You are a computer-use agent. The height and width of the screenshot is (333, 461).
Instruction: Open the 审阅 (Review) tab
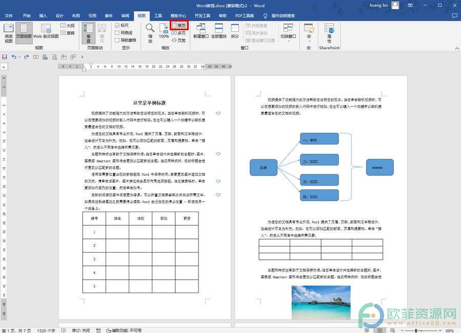[x=125, y=15]
